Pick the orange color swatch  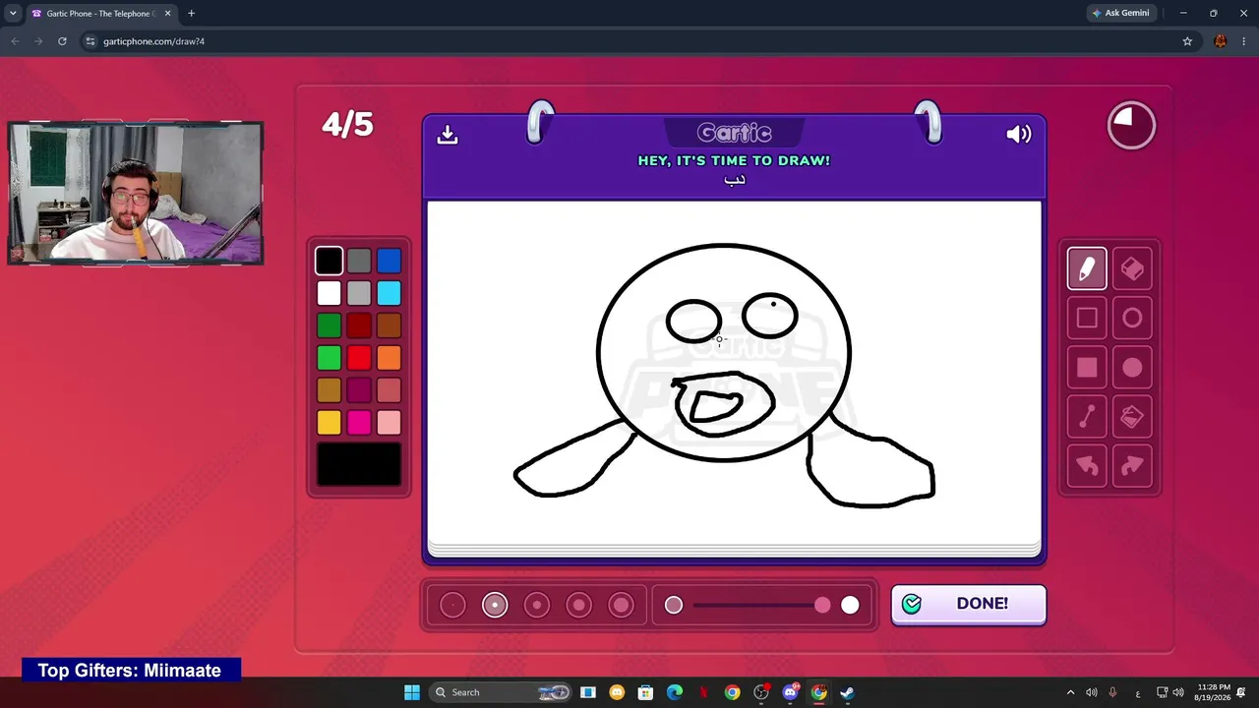389,358
